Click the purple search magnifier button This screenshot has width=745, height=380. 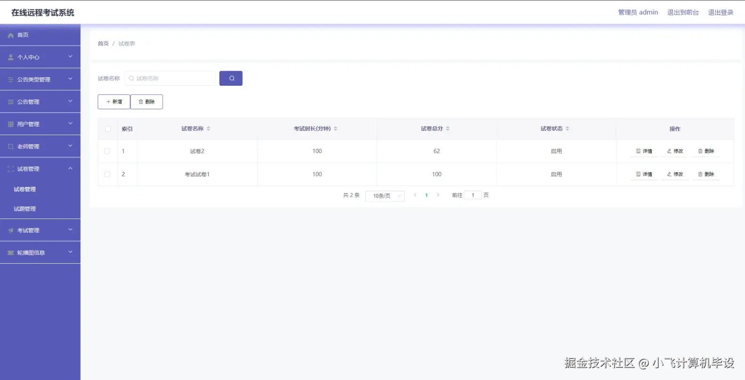(x=231, y=78)
